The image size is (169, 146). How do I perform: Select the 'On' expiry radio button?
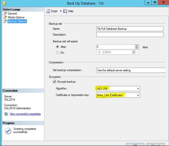click(x=57, y=52)
